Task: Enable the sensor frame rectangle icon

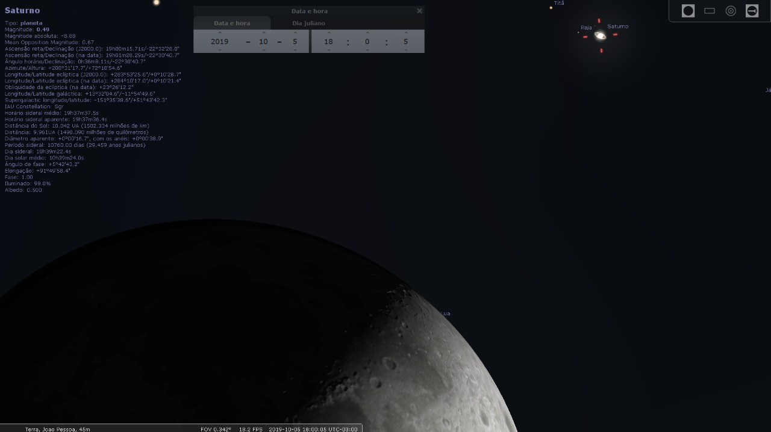Action: (x=710, y=11)
